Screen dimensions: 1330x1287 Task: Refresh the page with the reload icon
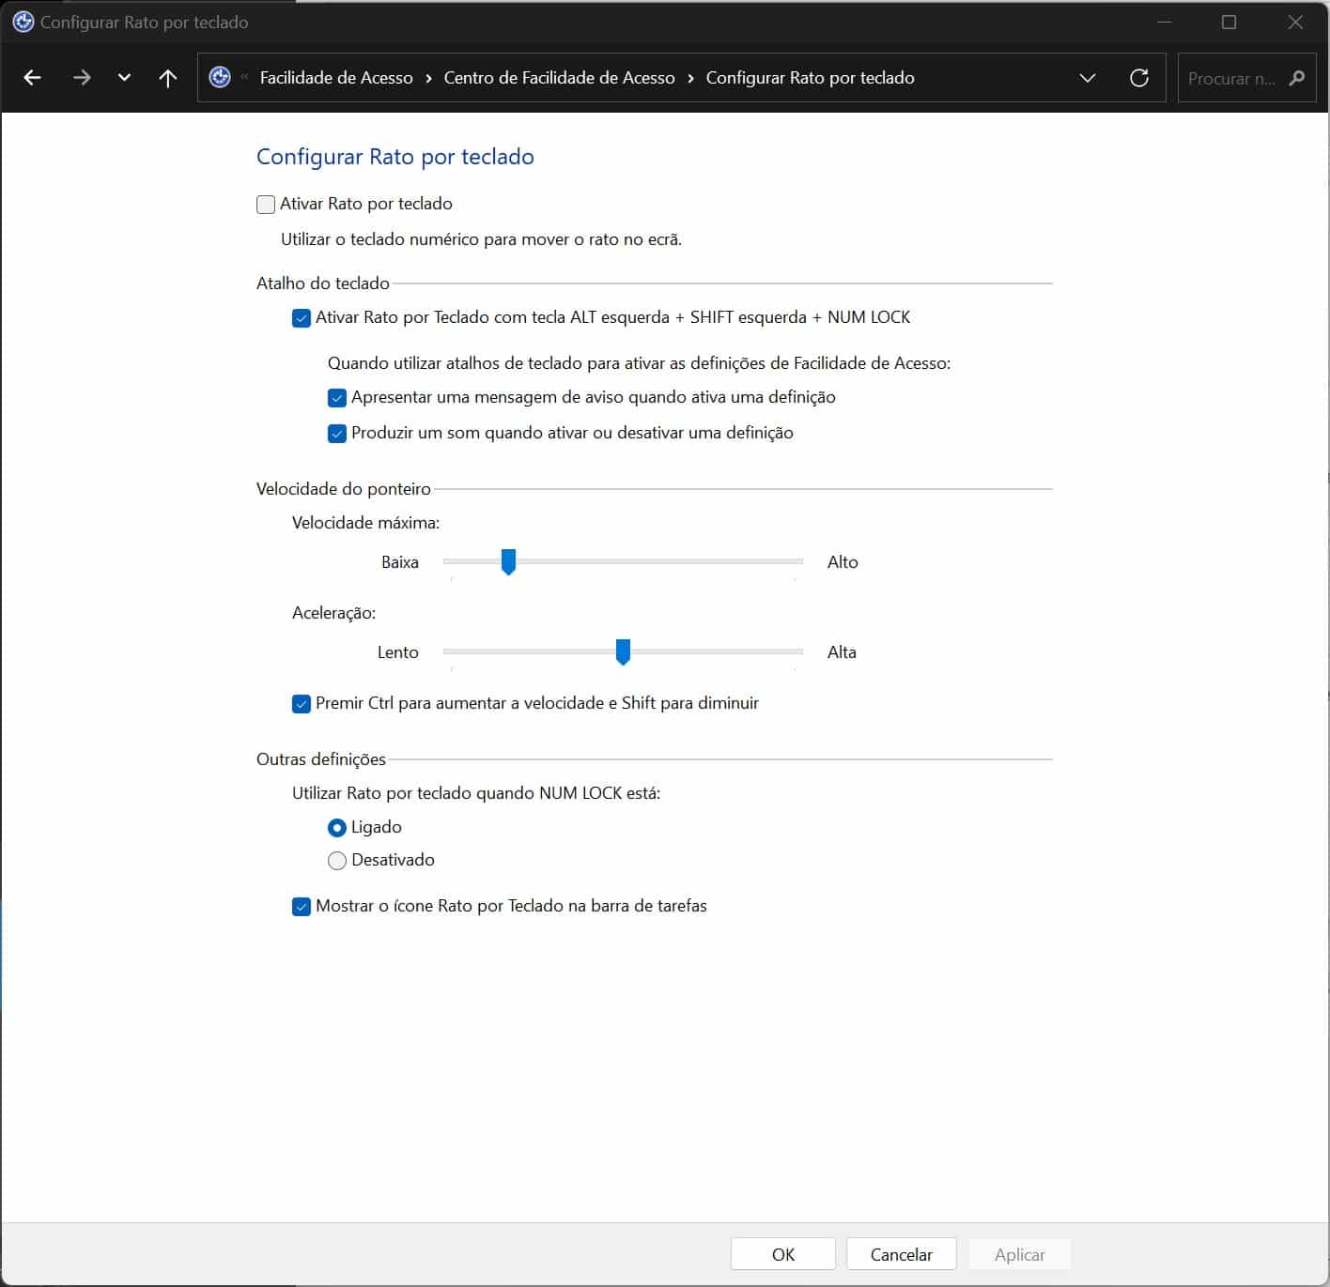coord(1138,78)
